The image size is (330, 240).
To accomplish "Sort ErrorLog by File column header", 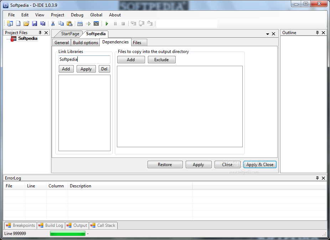I will coord(14,186).
